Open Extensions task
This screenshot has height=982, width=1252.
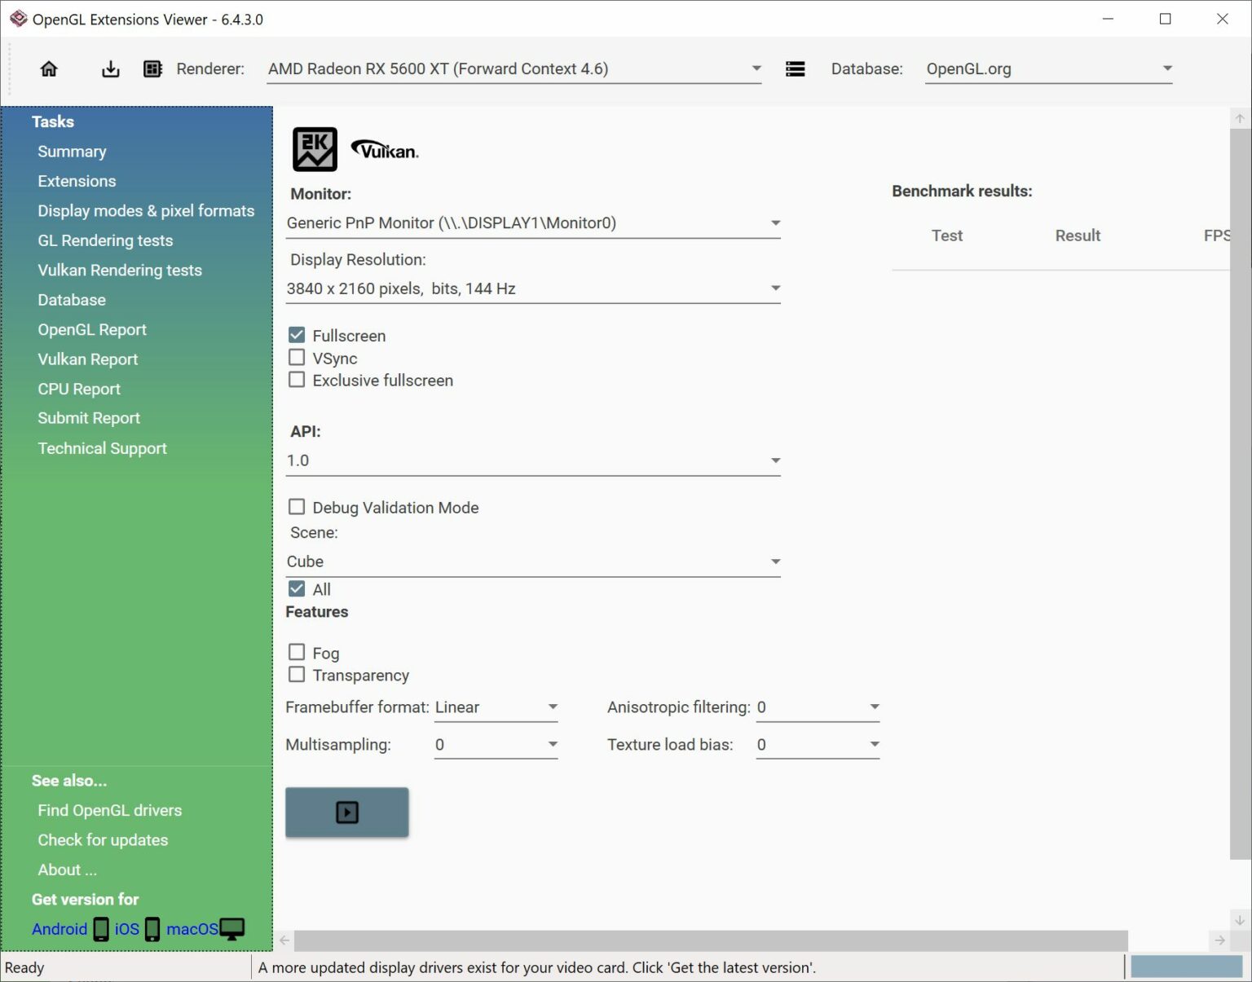(x=77, y=181)
